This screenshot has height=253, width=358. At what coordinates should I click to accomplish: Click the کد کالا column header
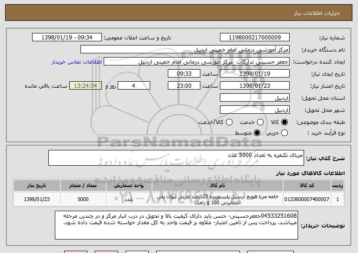(307, 186)
